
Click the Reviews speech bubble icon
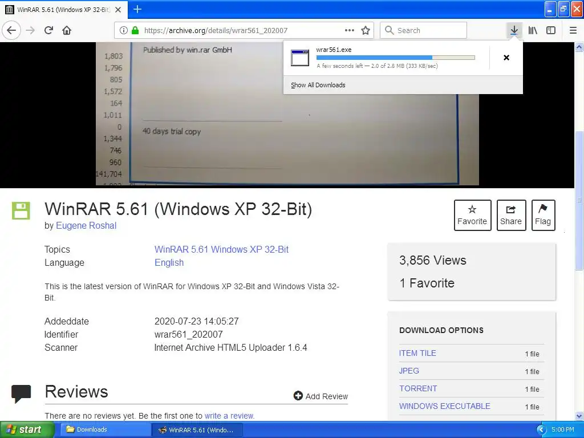click(21, 394)
